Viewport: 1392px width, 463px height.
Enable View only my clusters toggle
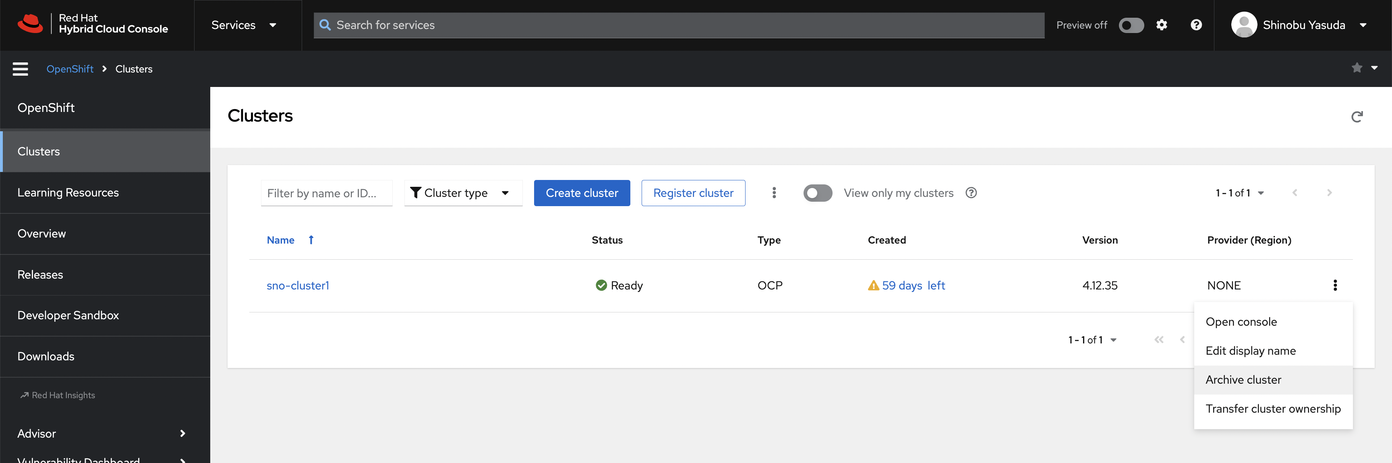click(817, 193)
